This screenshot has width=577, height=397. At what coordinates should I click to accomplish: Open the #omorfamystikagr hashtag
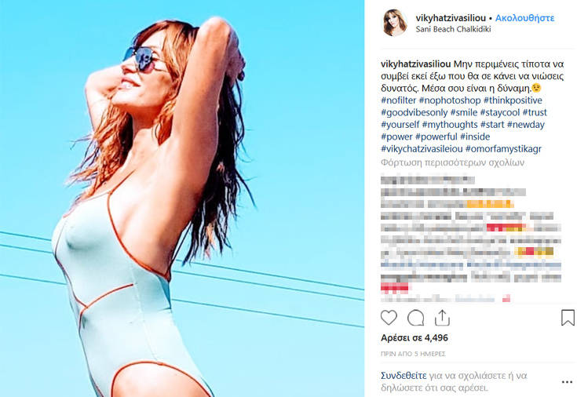tap(503, 149)
